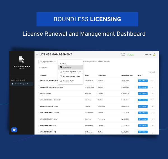Select organization name WAYNE-ENTERPRISE-ENT
Viewport: 168px width, 159px height.
[x=48, y=126]
